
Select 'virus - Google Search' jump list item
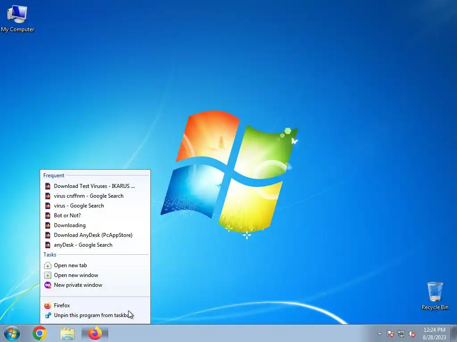pos(96,206)
